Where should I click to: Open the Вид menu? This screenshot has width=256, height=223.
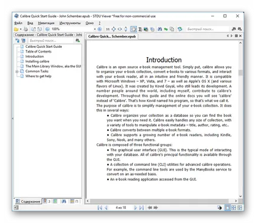[x=30, y=23]
